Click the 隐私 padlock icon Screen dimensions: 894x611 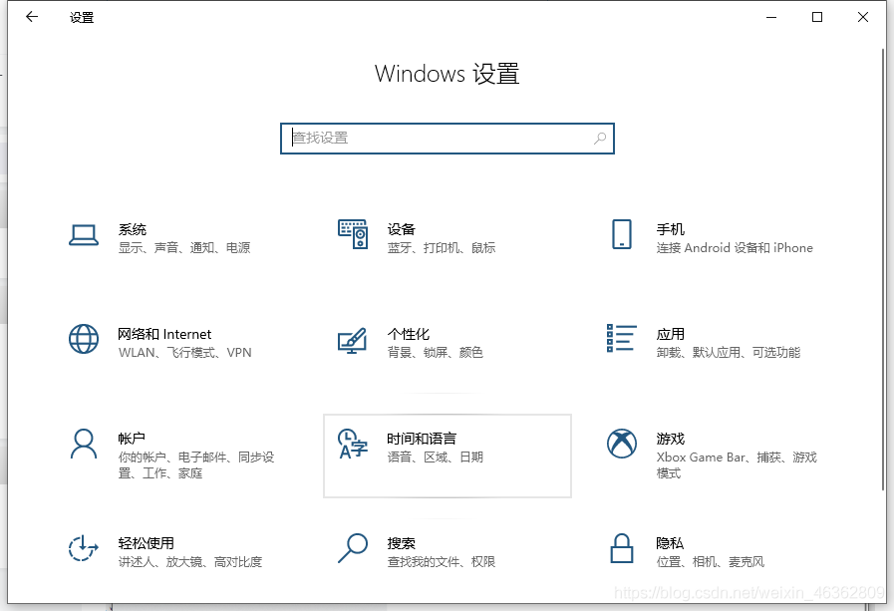[x=622, y=548]
